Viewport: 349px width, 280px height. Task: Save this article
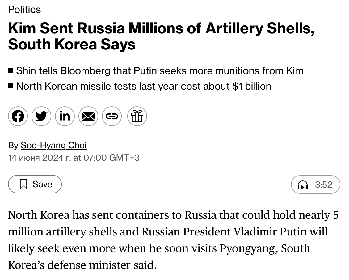(35, 184)
